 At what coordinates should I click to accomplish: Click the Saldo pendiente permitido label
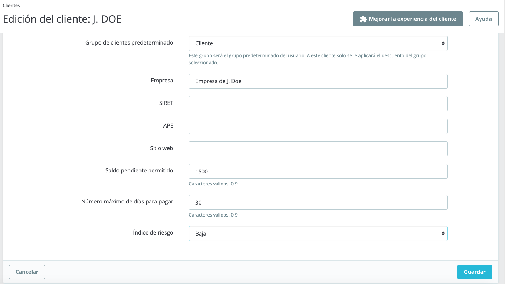coord(139,170)
